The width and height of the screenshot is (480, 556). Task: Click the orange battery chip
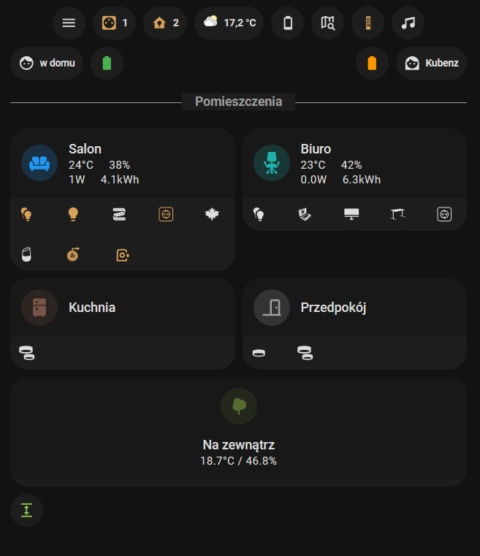372,63
